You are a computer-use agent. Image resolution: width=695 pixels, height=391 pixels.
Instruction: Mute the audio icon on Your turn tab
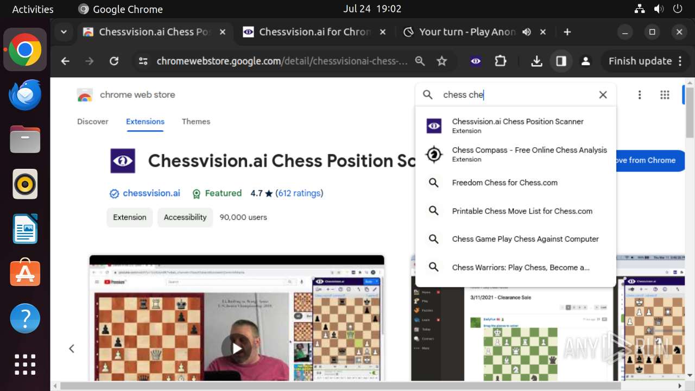526,32
